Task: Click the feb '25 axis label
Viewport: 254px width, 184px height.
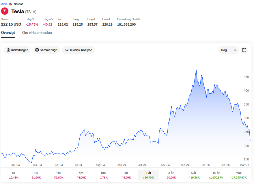Action: point(225,165)
